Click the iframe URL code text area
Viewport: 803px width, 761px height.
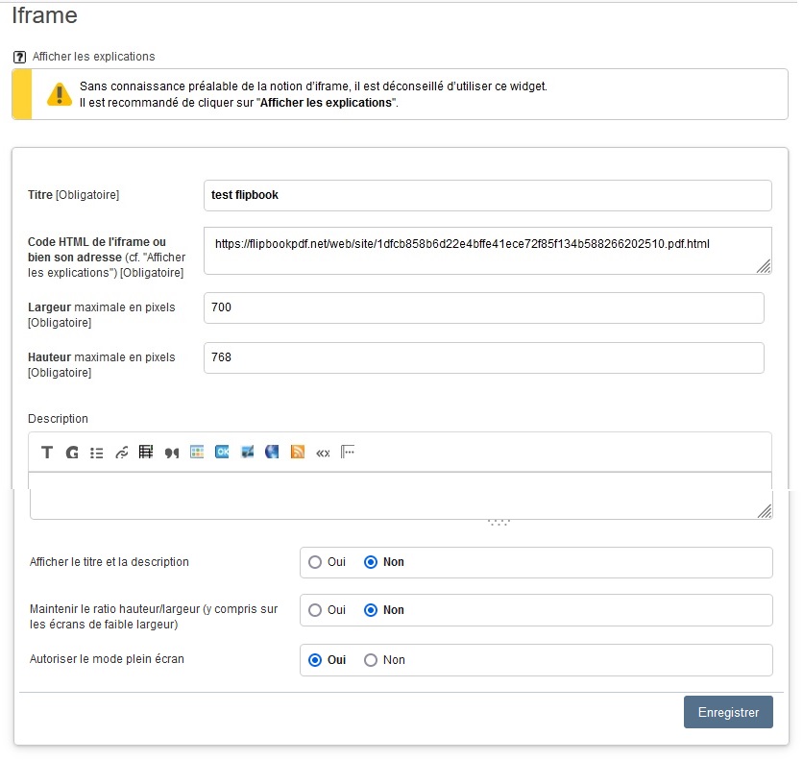point(487,250)
